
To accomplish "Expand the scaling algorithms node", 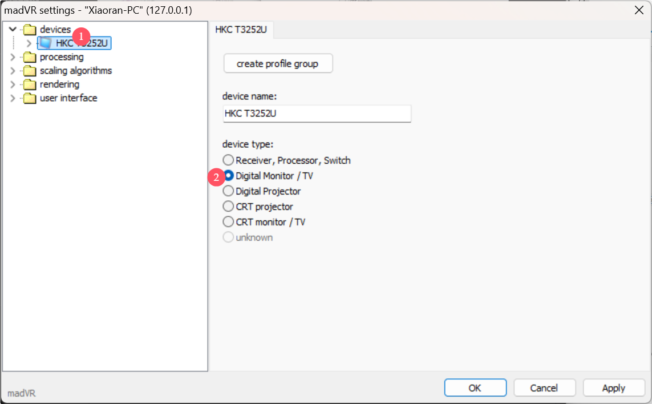I will pos(13,71).
